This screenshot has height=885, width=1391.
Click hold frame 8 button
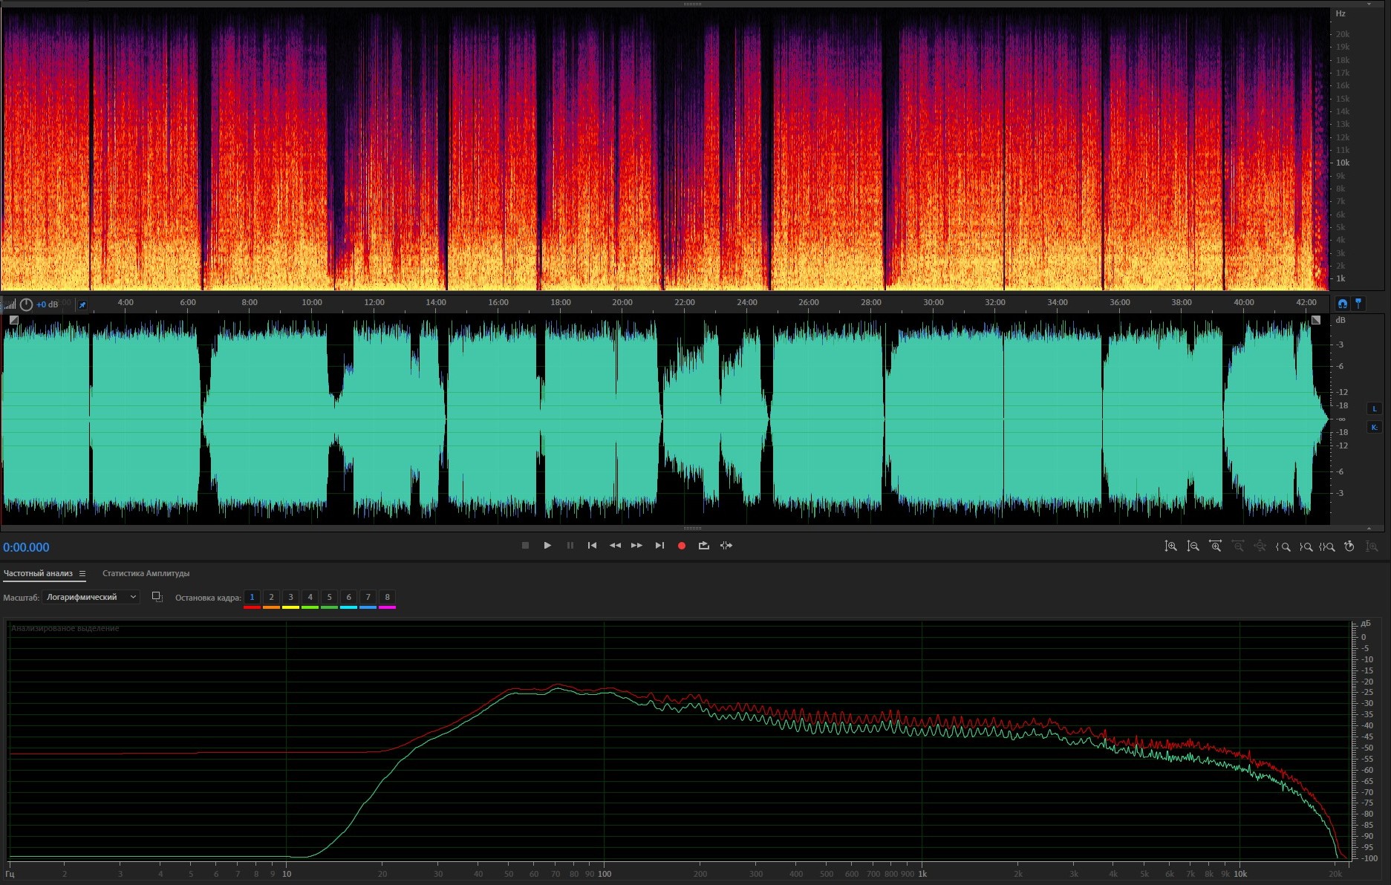pyautogui.click(x=387, y=597)
